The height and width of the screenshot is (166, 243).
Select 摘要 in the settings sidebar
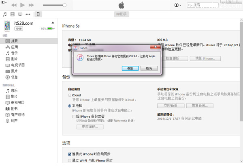[x=29, y=41]
